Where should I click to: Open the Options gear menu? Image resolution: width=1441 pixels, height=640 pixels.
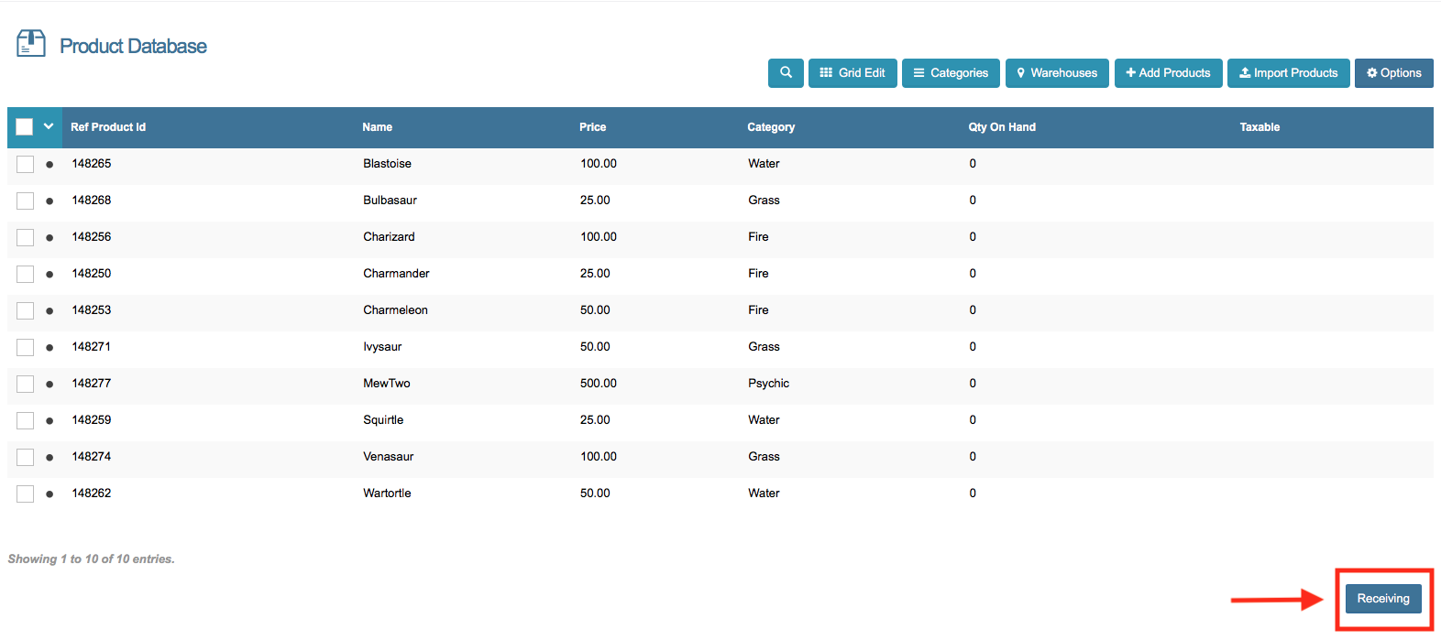(x=1393, y=73)
